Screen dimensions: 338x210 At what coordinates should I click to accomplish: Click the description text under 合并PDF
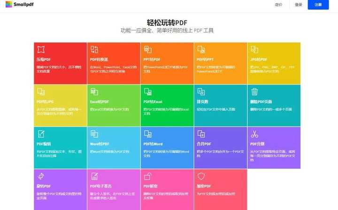click(x=220, y=154)
